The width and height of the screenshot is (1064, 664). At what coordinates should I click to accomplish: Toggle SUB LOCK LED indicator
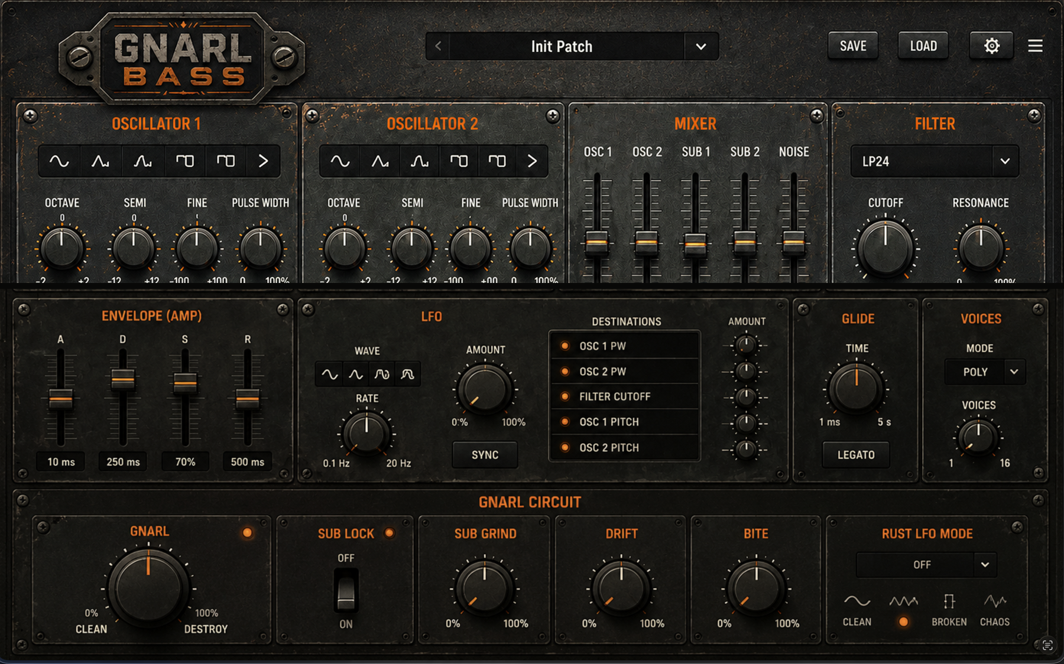[389, 533]
